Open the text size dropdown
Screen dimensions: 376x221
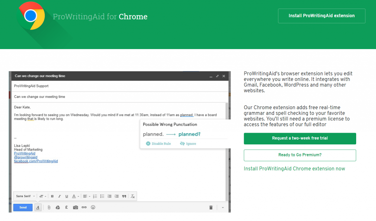click(43, 196)
